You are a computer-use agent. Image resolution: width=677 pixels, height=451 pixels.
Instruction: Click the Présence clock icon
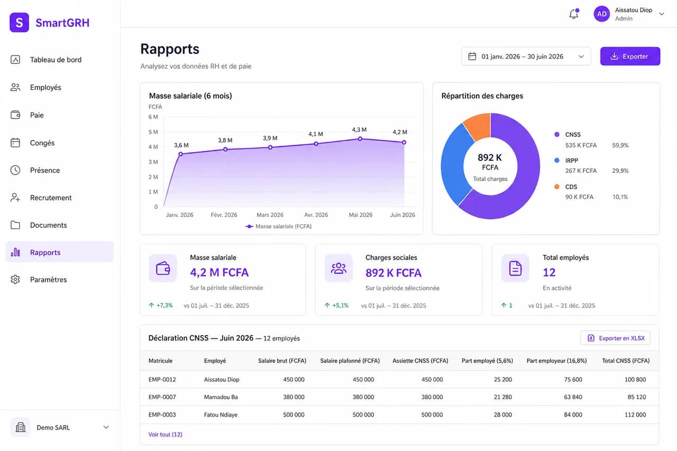pyautogui.click(x=15, y=170)
